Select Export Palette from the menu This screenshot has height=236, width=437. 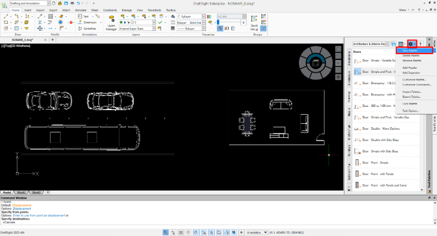click(x=412, y=96)
